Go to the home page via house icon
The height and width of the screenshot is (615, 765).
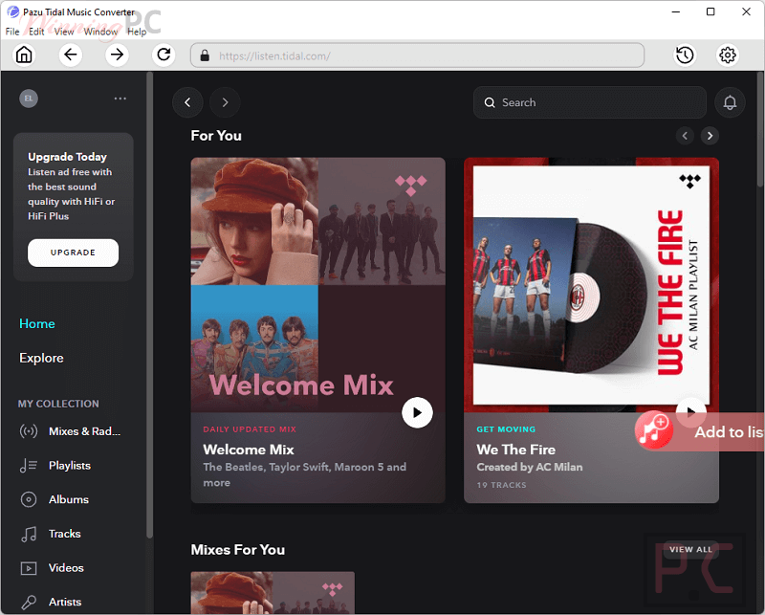tap(24, 55)
